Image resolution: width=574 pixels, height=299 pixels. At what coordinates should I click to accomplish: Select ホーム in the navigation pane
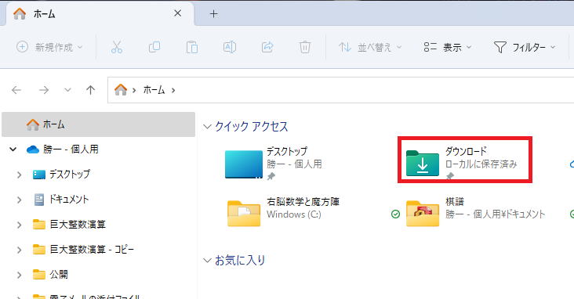tap(99, 124)
